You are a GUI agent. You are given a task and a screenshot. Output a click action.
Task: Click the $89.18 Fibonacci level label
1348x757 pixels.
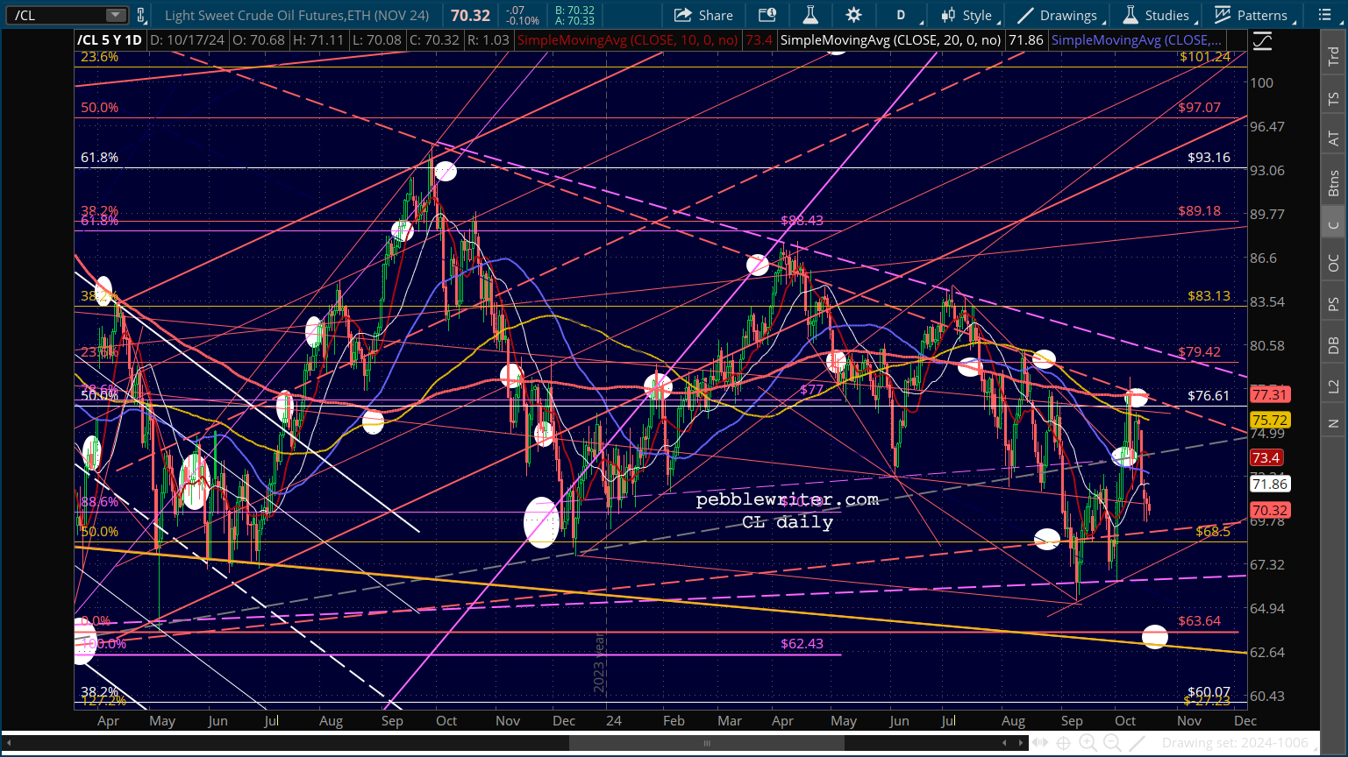pyautogui.click(x=1200, y=211)
